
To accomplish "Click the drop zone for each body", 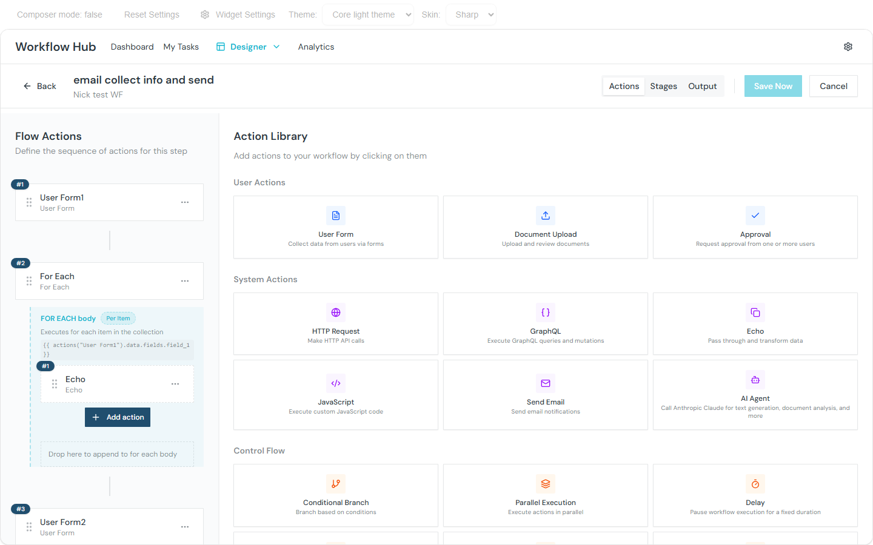I will (117, 454).
